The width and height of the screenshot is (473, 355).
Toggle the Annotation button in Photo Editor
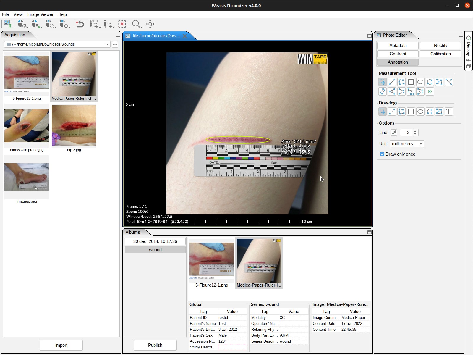tap(398, 62)
